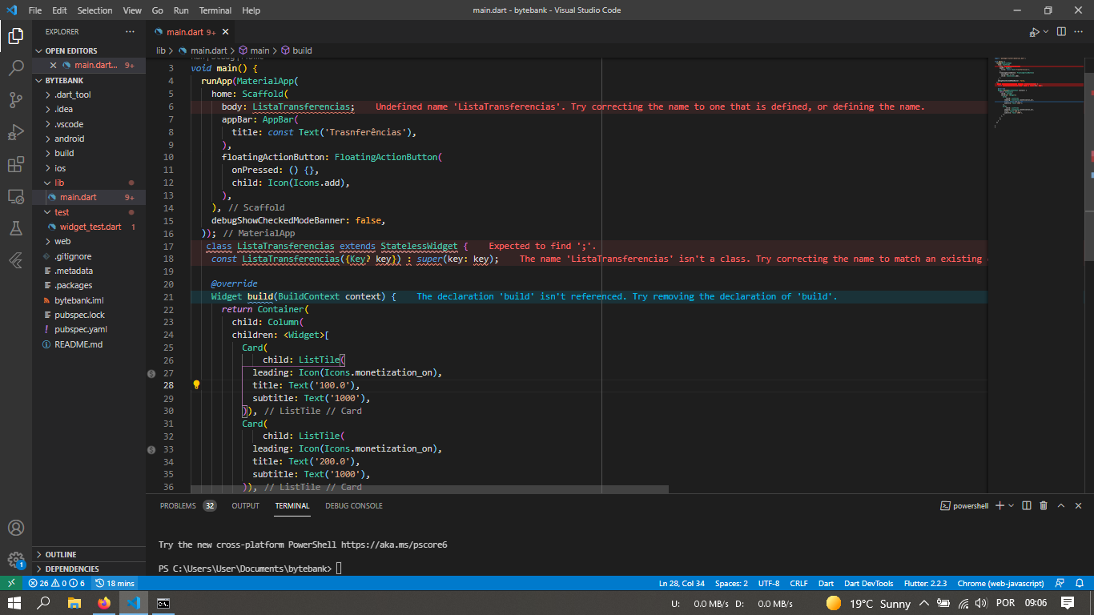Open the Testing flask view
The width and height of the screenshot is (1094, 615).
click(x=16, y=228)
